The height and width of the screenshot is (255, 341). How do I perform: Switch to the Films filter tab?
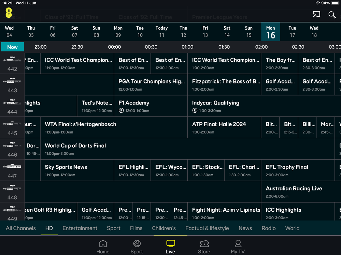point(136,228)
